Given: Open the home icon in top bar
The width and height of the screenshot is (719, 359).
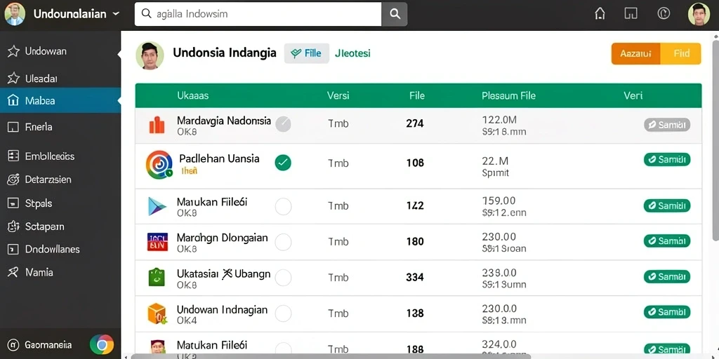Looking at the screenshot, I should (x=600, y=14).
